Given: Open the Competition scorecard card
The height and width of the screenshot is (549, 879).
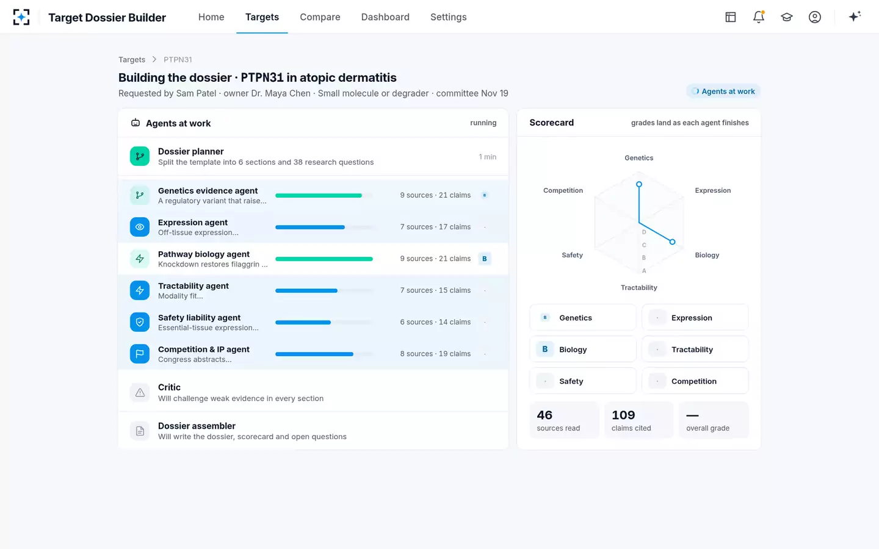Looking at the screenshot, I should 695,381.
